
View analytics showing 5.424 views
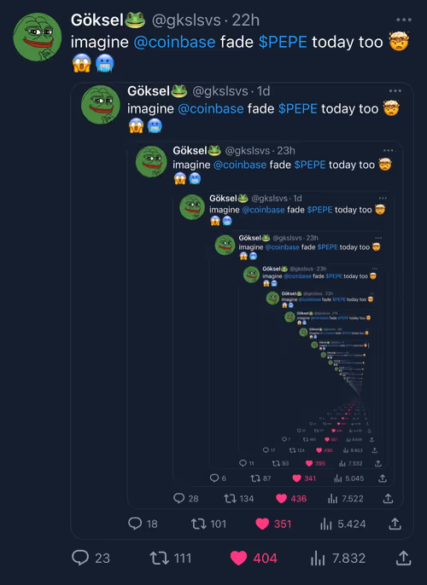pos(326,524)
